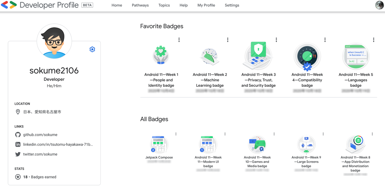
Task: Click the Android 11—Week 4 Compatibility badge title
Action: [307, 80]
